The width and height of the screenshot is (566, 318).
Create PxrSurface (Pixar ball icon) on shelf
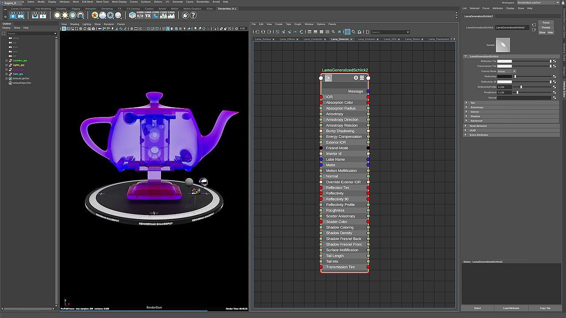(95, 15)
